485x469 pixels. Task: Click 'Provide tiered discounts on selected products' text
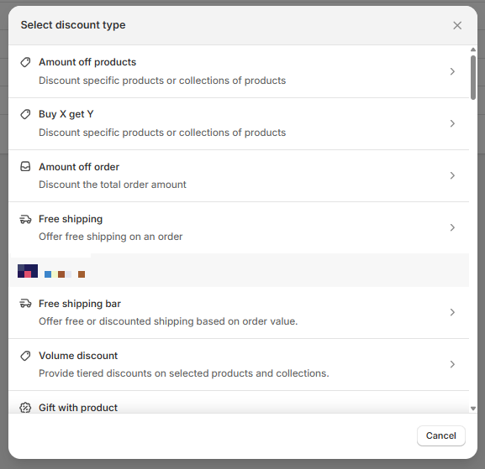[x=184, y=373]
